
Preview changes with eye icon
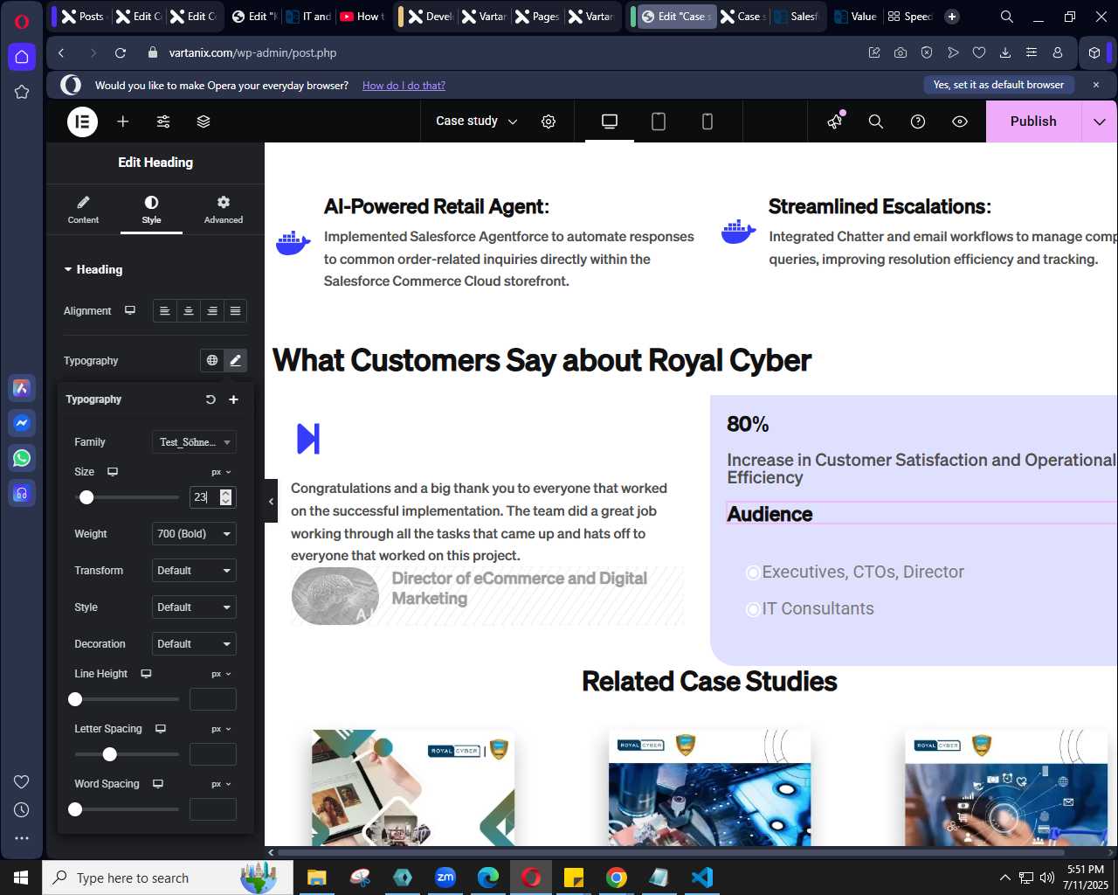click(x=960, y=121)
